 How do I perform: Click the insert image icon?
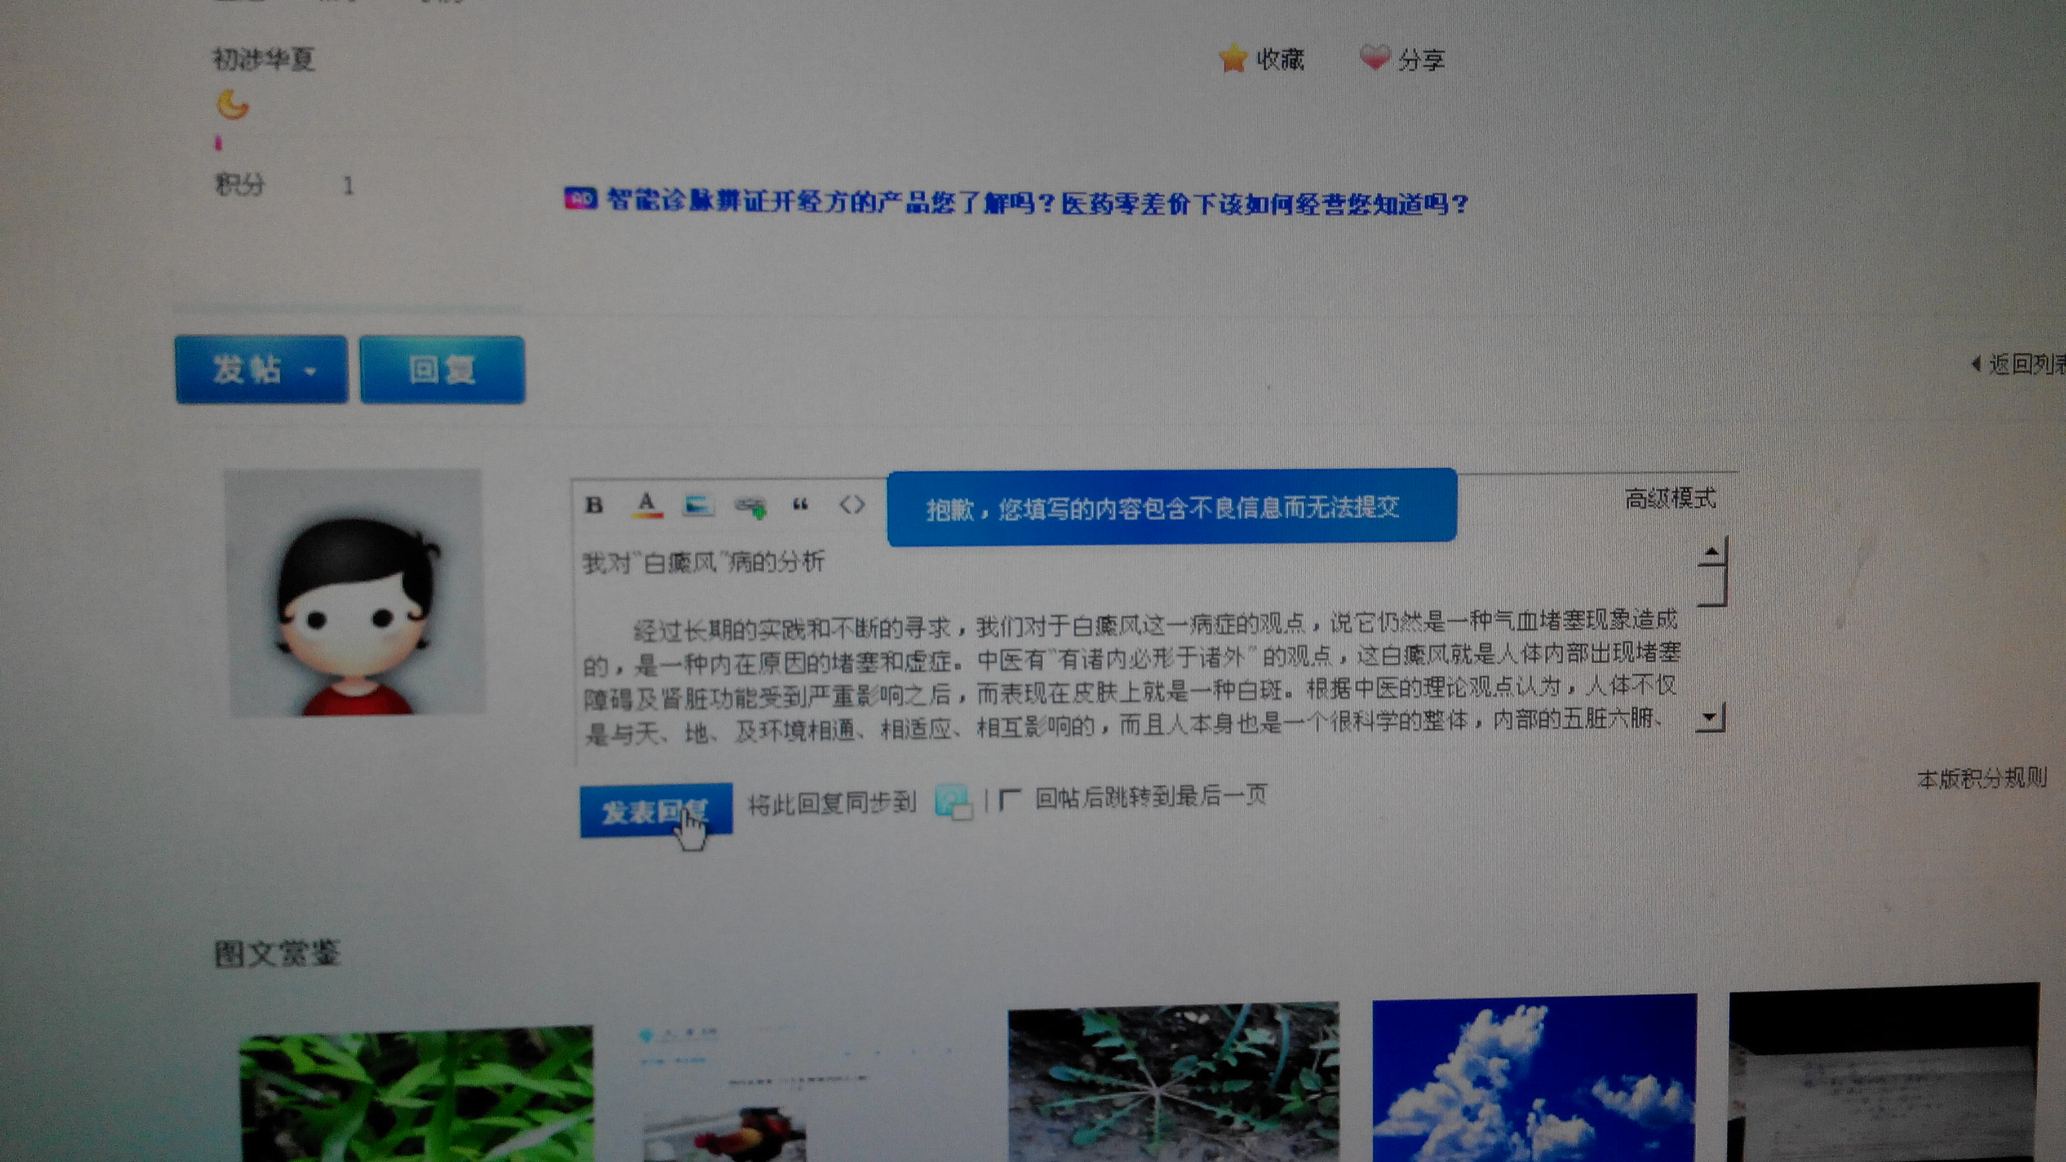[698, 506]
